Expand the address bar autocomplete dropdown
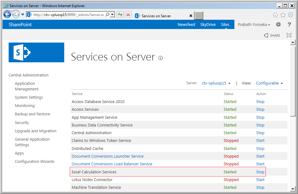This screenshot has width=298, height=194. point(112,14)
